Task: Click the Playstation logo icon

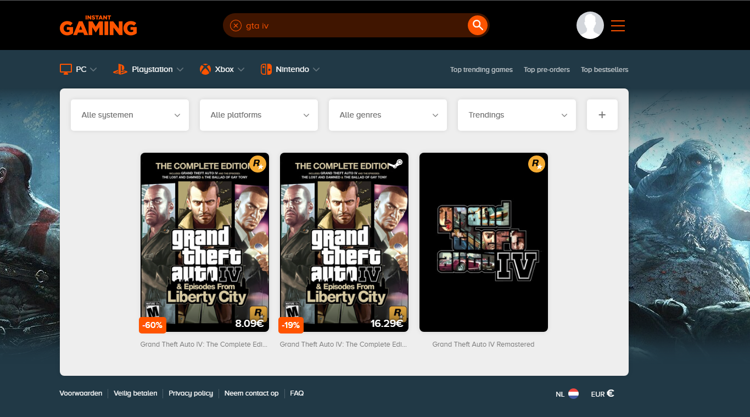Action: (120, 69)
